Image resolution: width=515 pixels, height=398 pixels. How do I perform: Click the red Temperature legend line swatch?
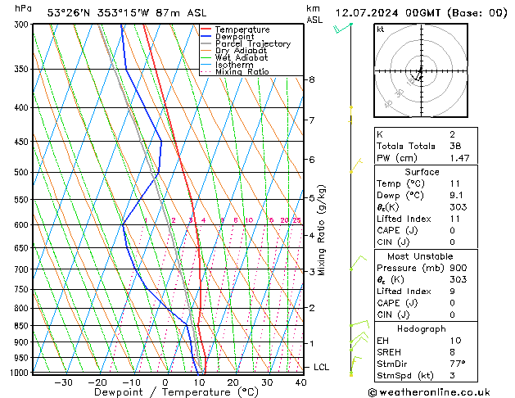click(x=206, y=29)
